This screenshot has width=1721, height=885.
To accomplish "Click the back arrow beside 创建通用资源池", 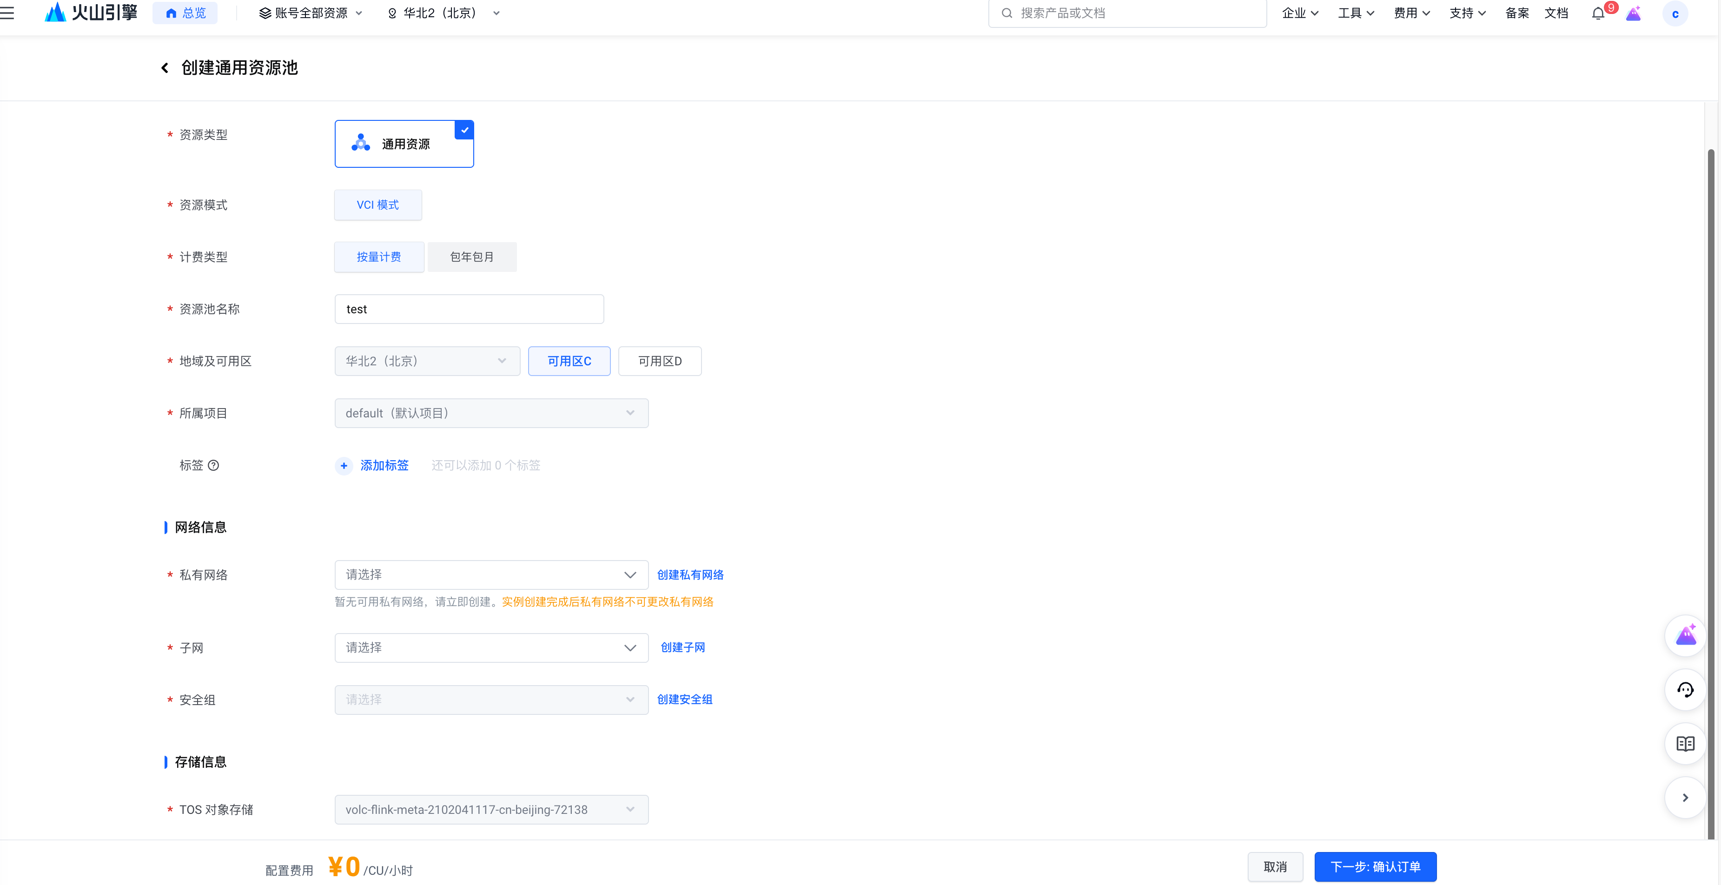I will click(x=165, y=67).
